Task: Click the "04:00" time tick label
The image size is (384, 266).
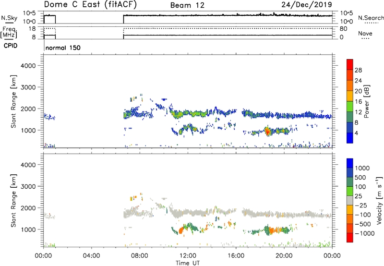Action: click(x=91, y=256)
